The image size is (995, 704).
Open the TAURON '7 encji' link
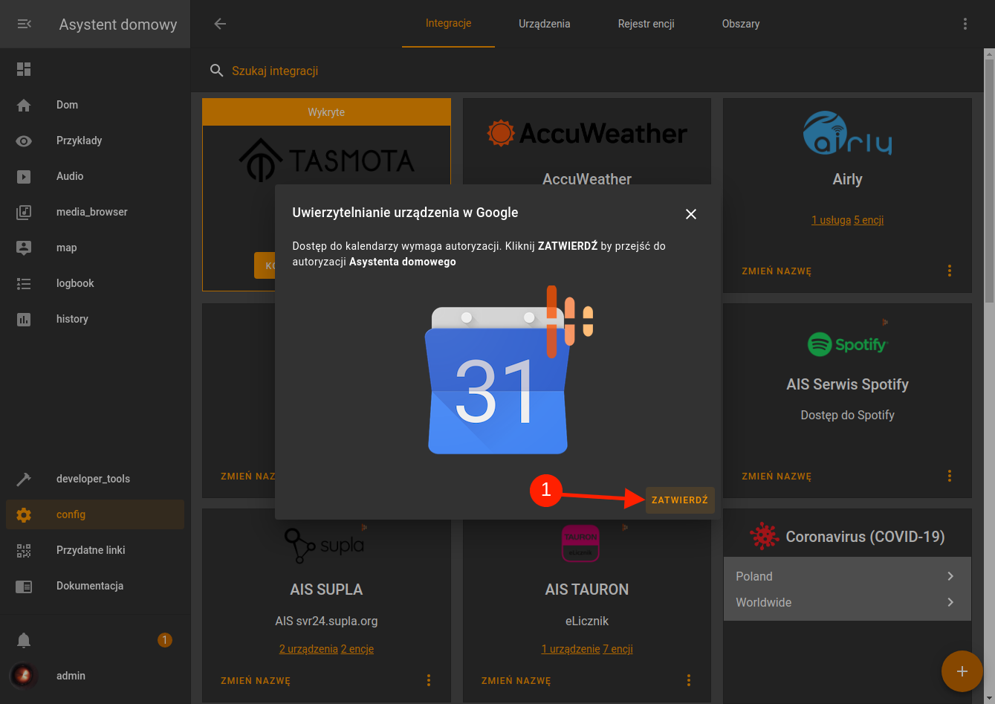[x=618, y=649]
